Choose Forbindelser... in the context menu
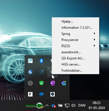Viewport: 109px width, 111px height. (75, 71)
